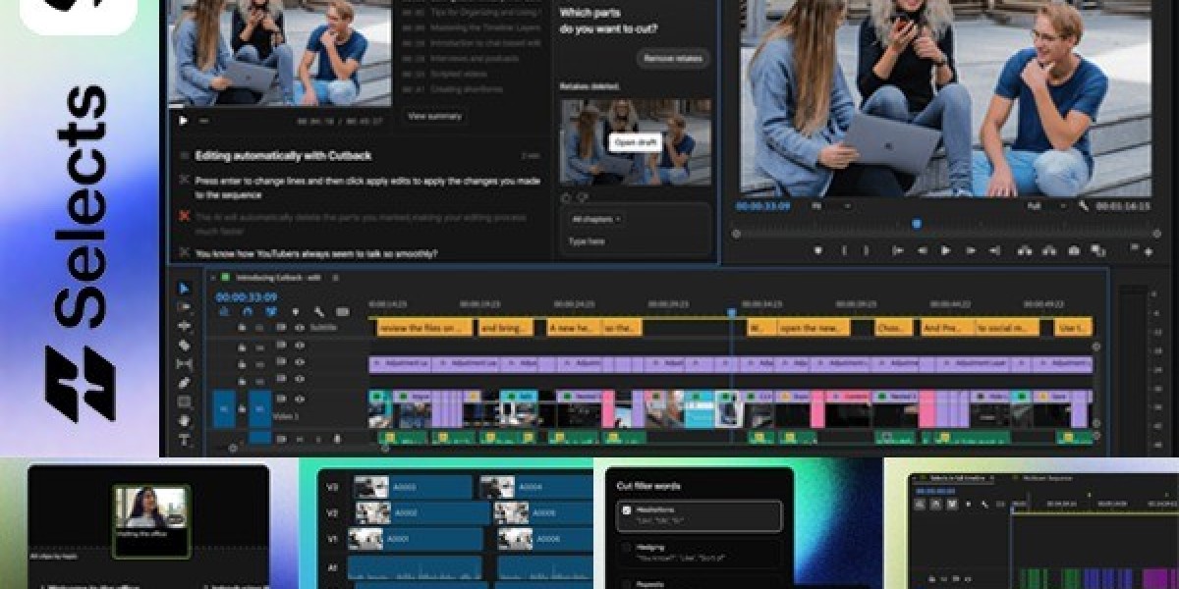Click the Open draft button
Viewport: 1179px width, 589px height.
pos(637,142)
